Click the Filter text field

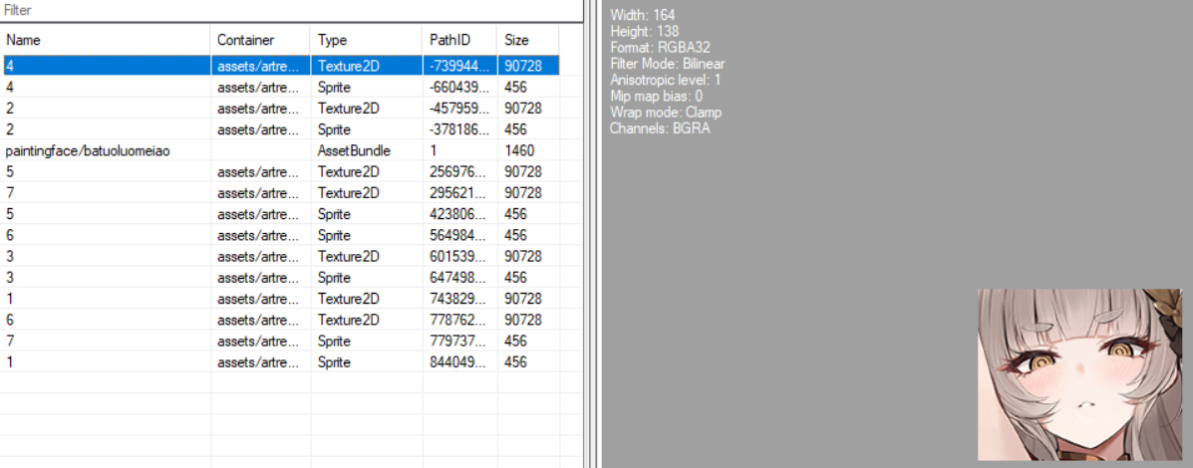(x=289, y=10)
